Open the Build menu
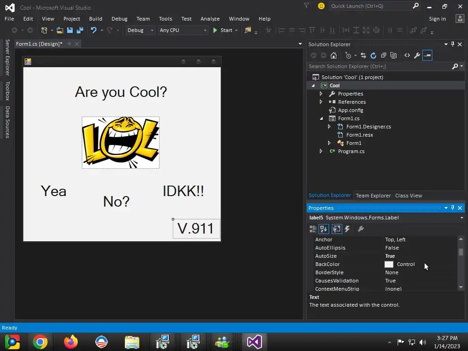 96,18
